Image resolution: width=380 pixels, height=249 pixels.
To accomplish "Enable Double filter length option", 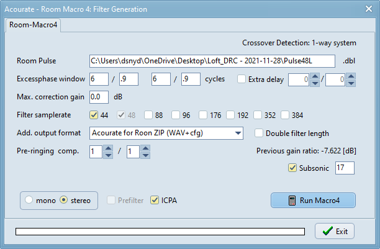I will tap(259, 133).
